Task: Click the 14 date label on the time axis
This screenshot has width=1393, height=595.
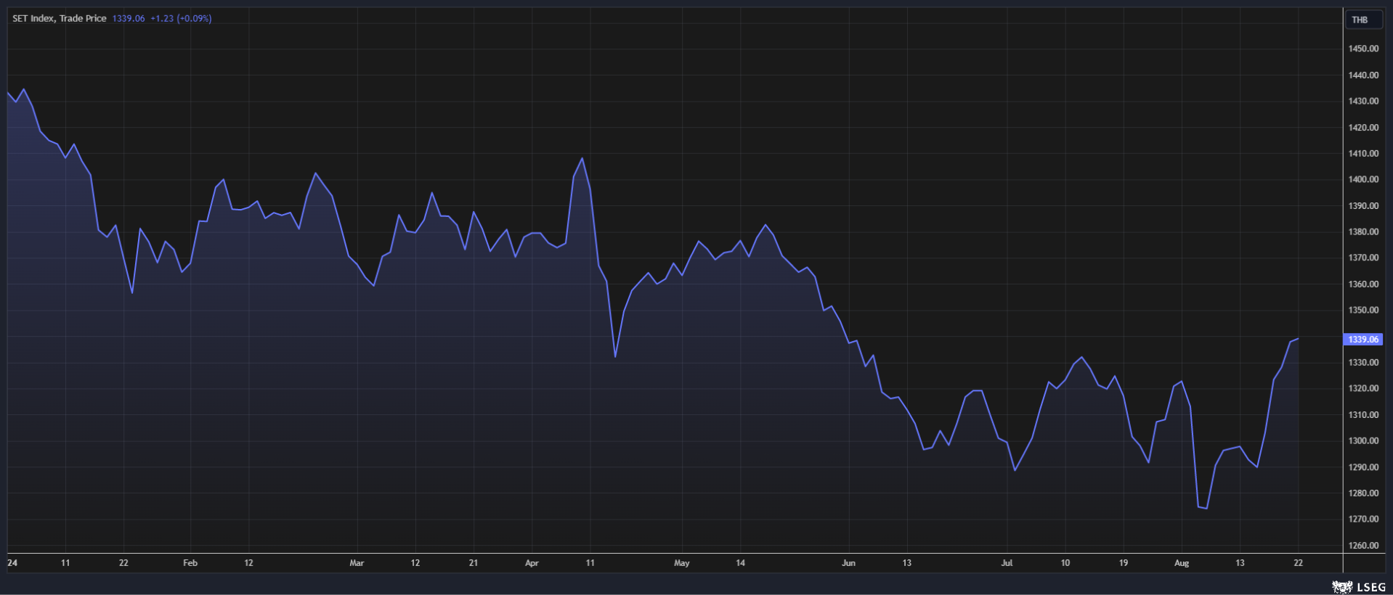Action: click(740, 563)
